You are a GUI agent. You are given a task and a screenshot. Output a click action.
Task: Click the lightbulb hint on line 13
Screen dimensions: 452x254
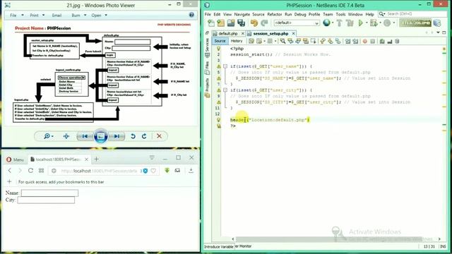(218, 120)
